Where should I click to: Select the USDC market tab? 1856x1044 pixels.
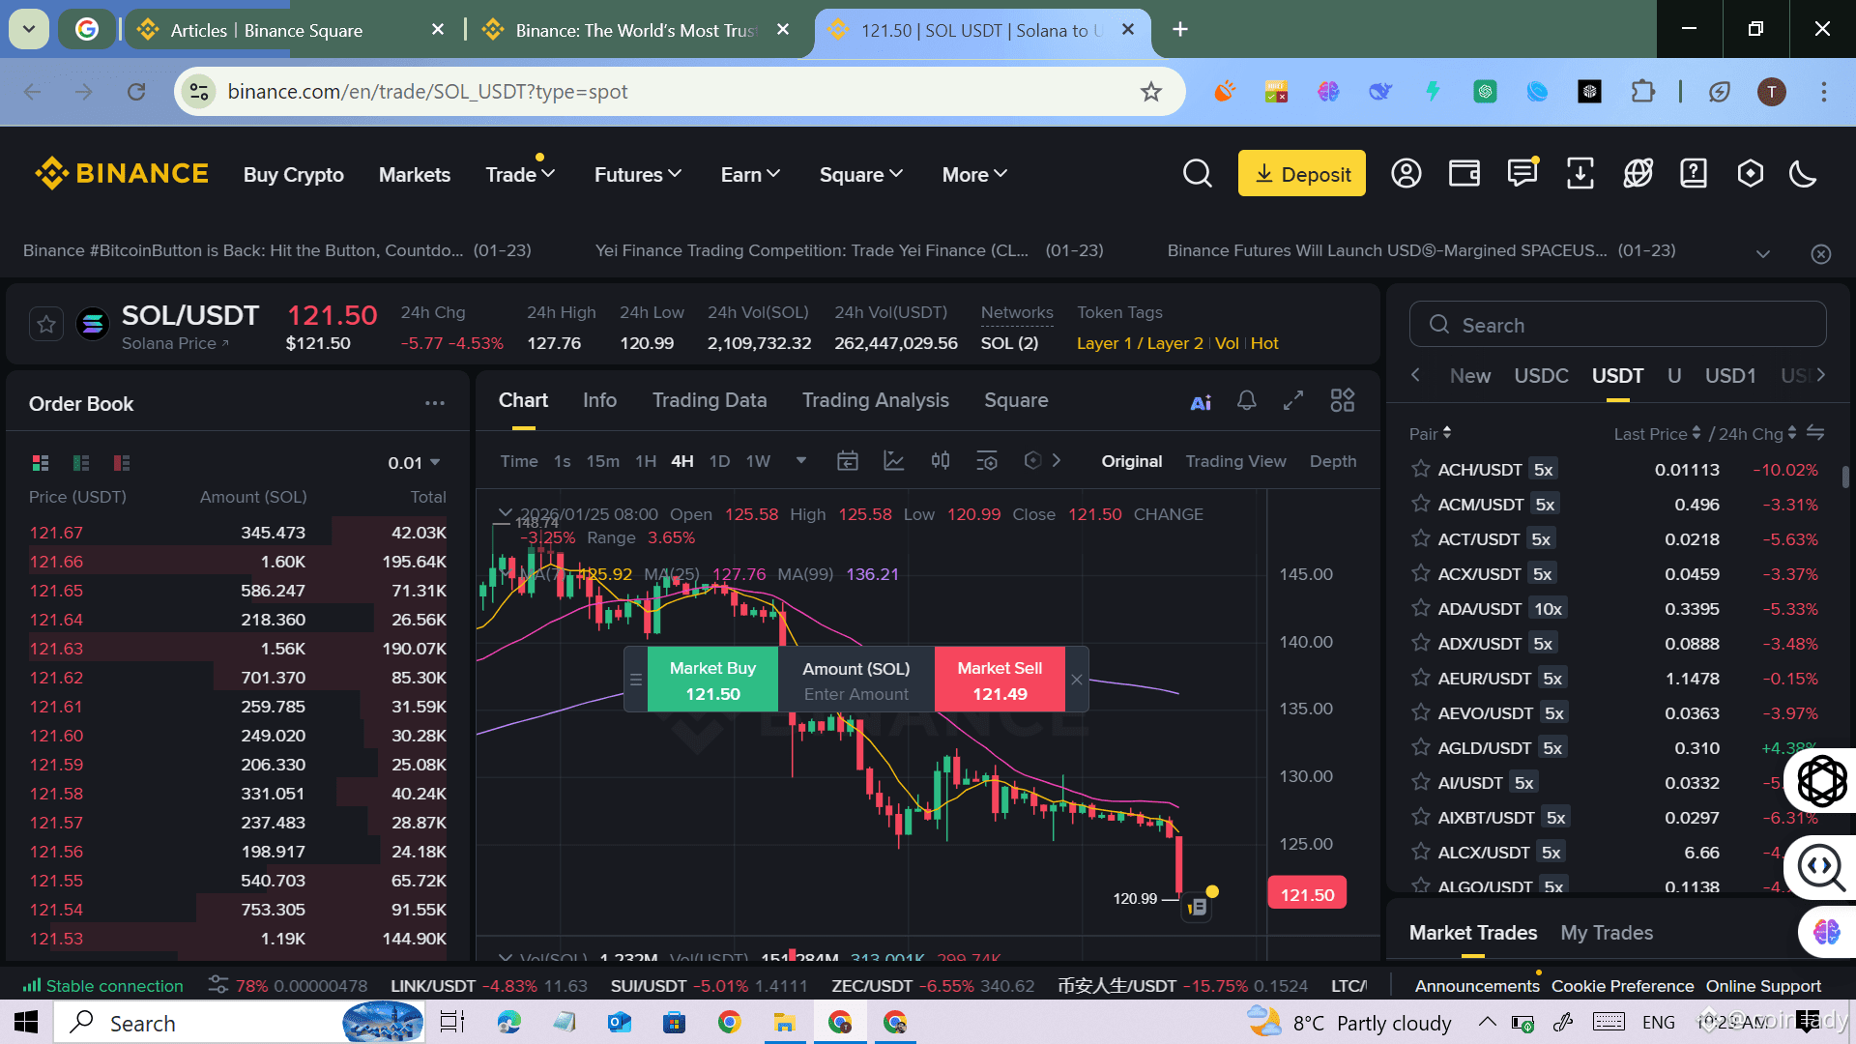1541,376
